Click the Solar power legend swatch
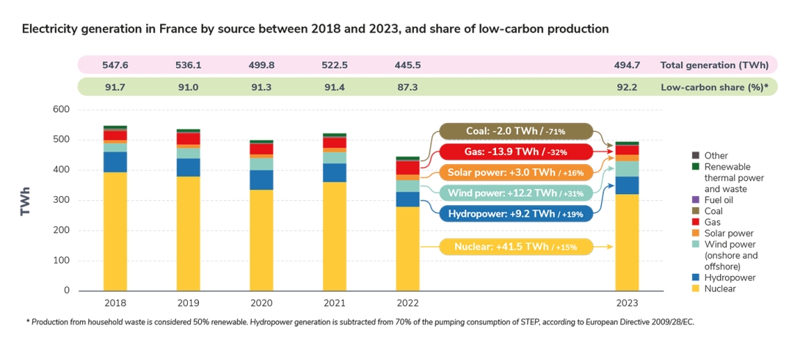 click(695, 234)
